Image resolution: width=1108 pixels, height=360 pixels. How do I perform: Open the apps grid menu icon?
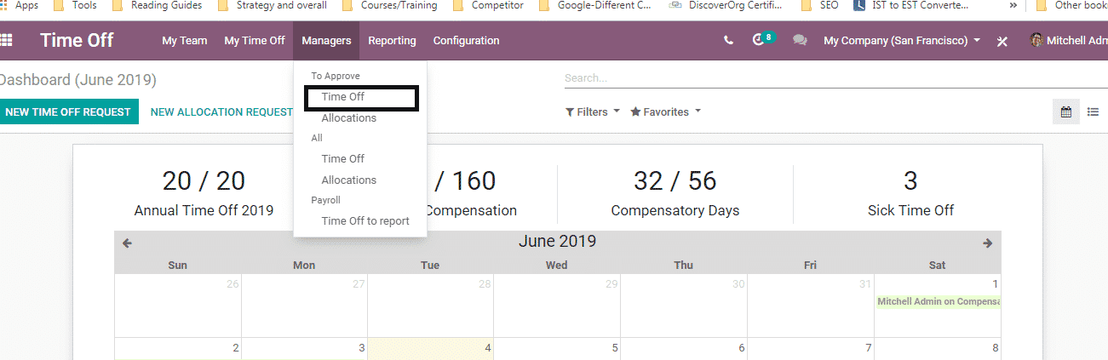(x=7, y=40)
